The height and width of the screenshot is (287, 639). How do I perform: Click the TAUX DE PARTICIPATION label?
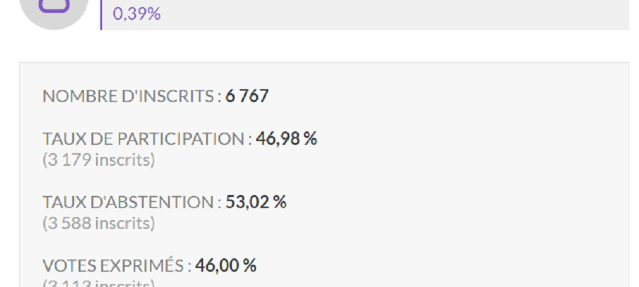(x=147, y=139)
